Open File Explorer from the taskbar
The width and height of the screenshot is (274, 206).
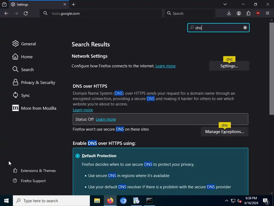97,201
